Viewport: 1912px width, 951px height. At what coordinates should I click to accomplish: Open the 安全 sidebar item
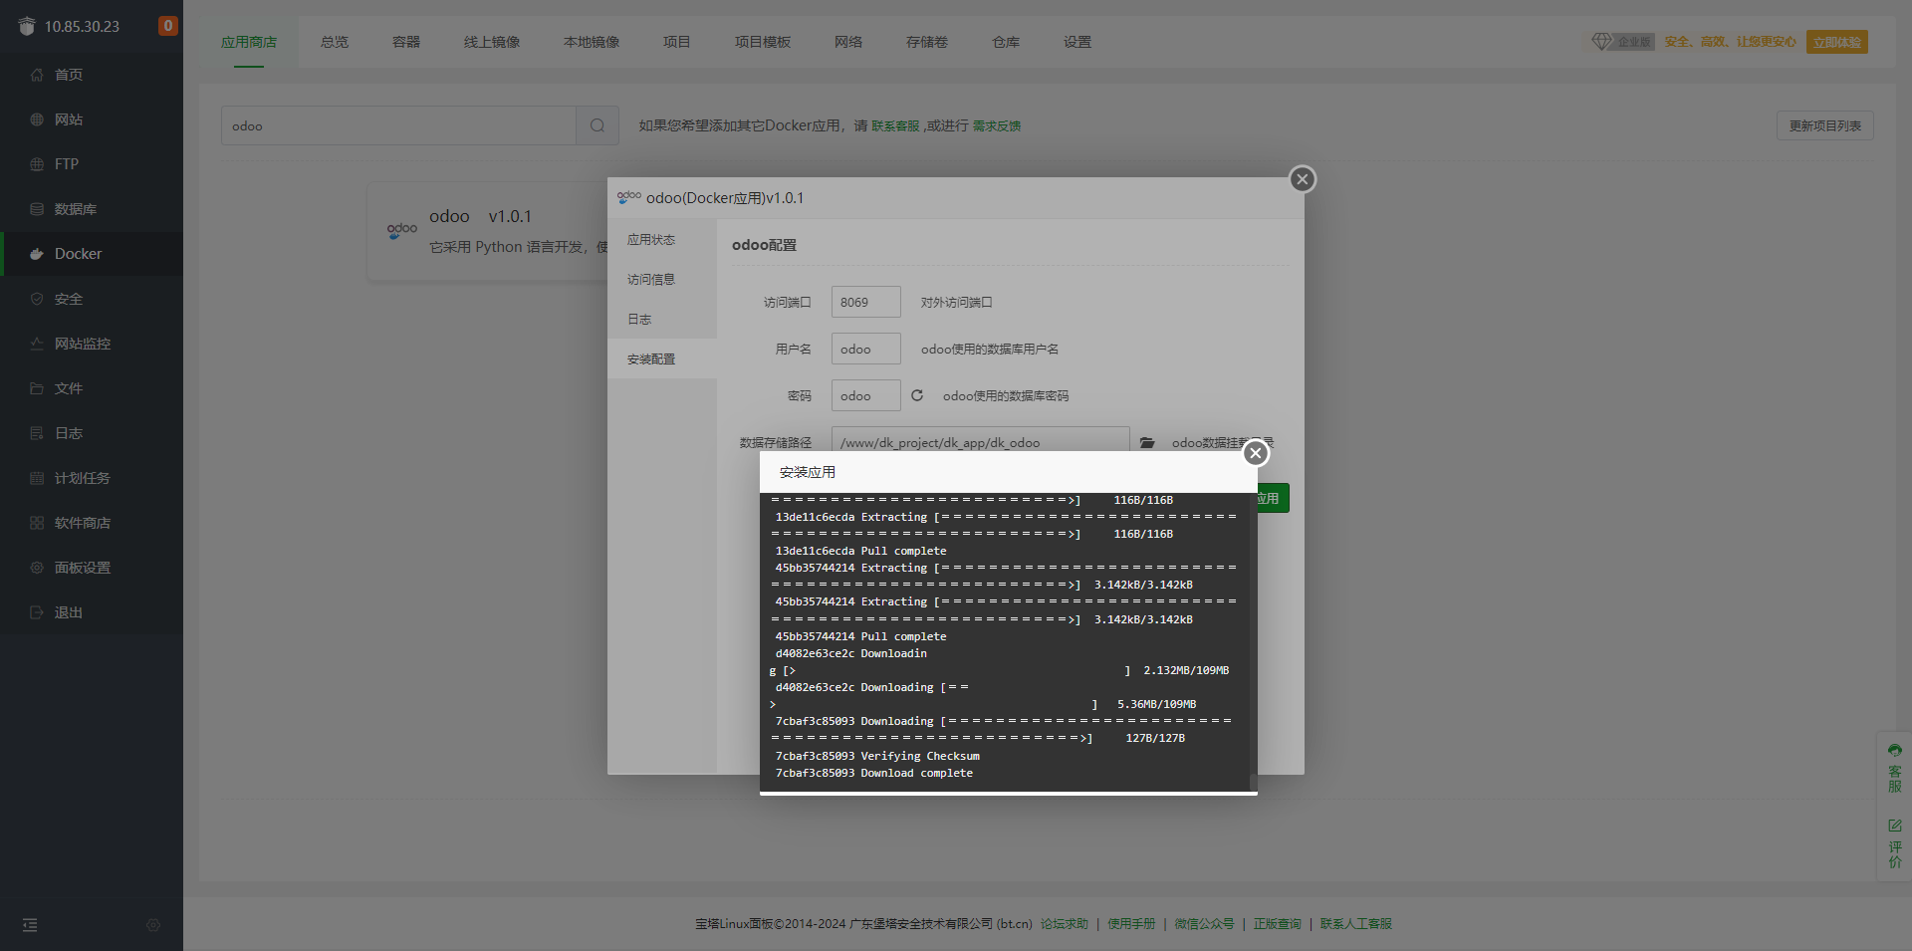click(x=91, y=299)
